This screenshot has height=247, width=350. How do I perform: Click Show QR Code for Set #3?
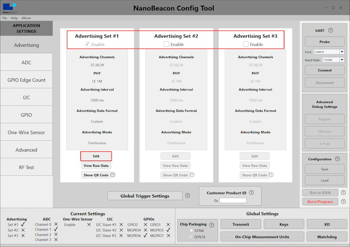(x=254, y=175)
